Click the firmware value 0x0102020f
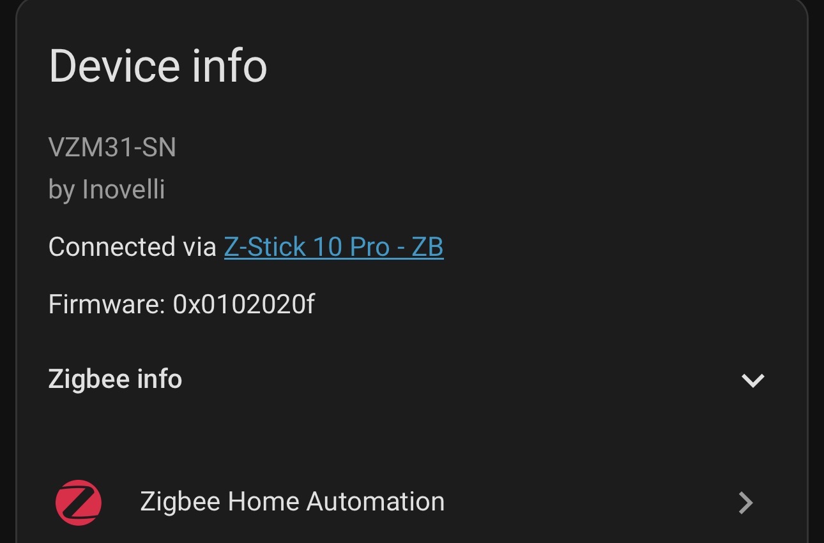Screen dimensions: 824x543 click(244, 304)
